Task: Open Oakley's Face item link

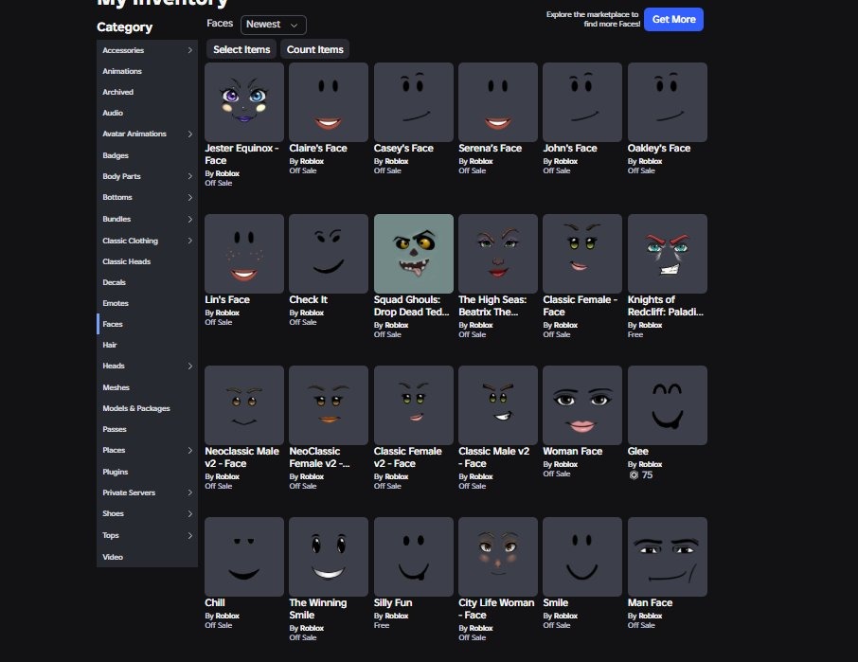Action: 659,149
